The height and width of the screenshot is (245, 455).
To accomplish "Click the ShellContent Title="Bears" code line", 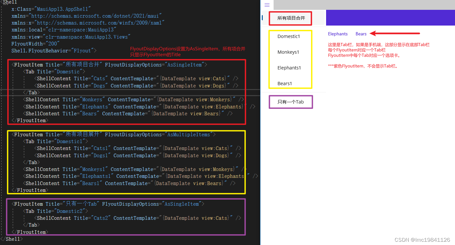I will click(x=128, y=114).
